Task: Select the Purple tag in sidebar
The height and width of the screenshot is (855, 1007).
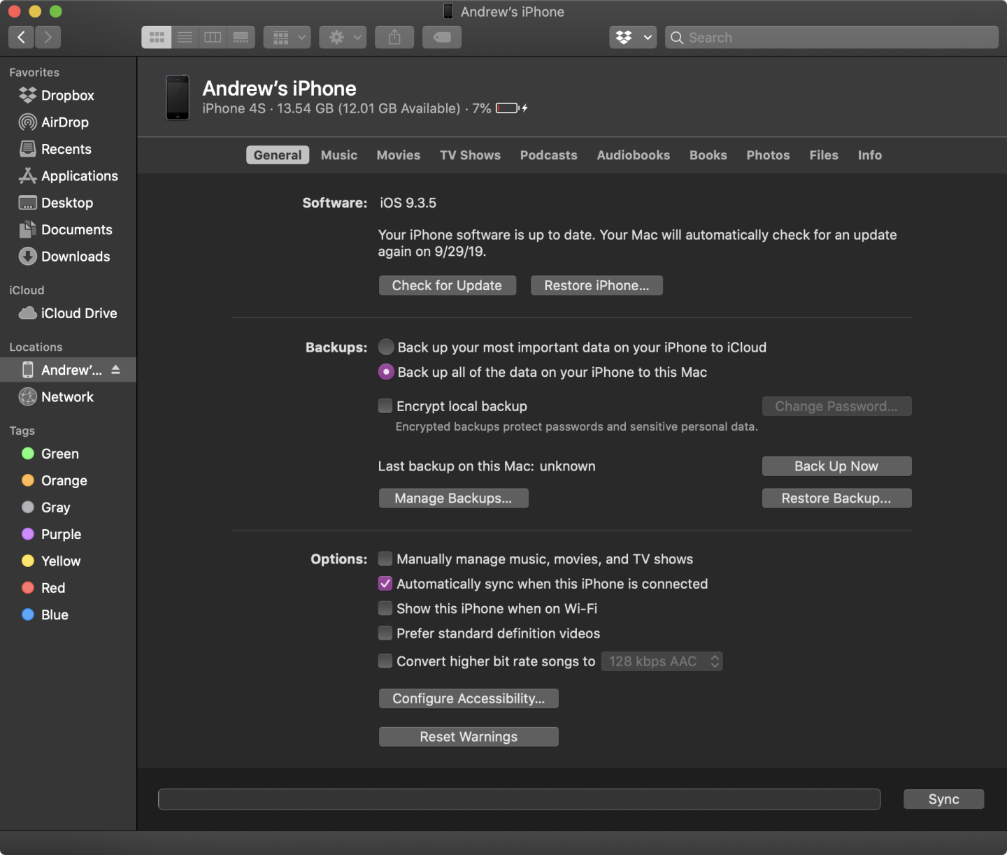Action: pyautogui.click(x=61, y=534)
